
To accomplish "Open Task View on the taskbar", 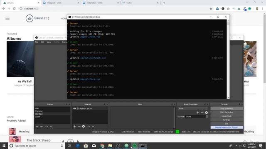I will click(x=69, y=146).
